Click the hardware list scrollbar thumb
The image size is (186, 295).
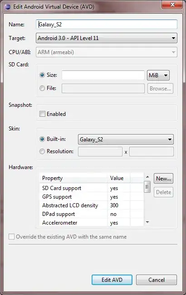(147, 187)
